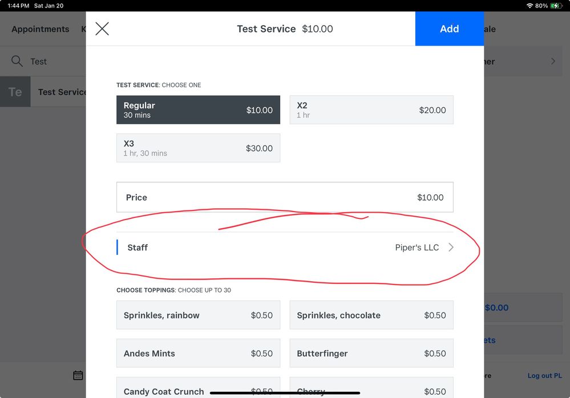Toggle the Sprinkles, rainbow topping
The width and height of the screenshot is (570, 398).
pyautogui.click(x=198, y=315)
